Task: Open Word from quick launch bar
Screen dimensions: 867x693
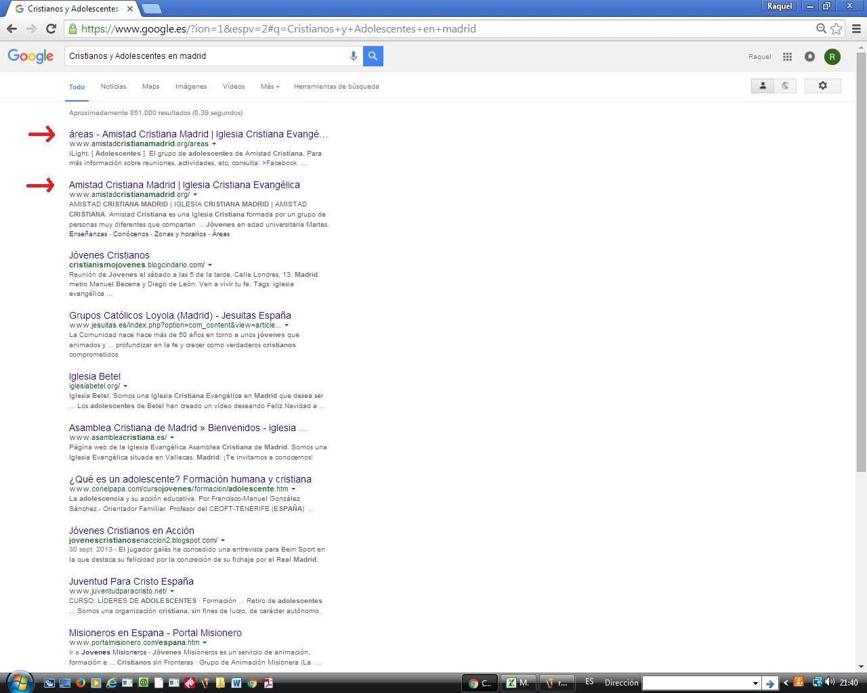Action: (236, 683)
